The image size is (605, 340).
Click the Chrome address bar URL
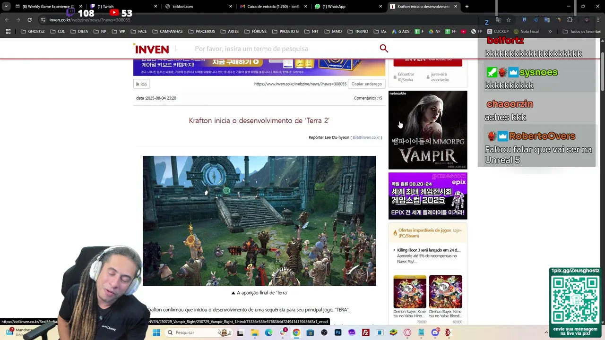click(x=90, y=20)
